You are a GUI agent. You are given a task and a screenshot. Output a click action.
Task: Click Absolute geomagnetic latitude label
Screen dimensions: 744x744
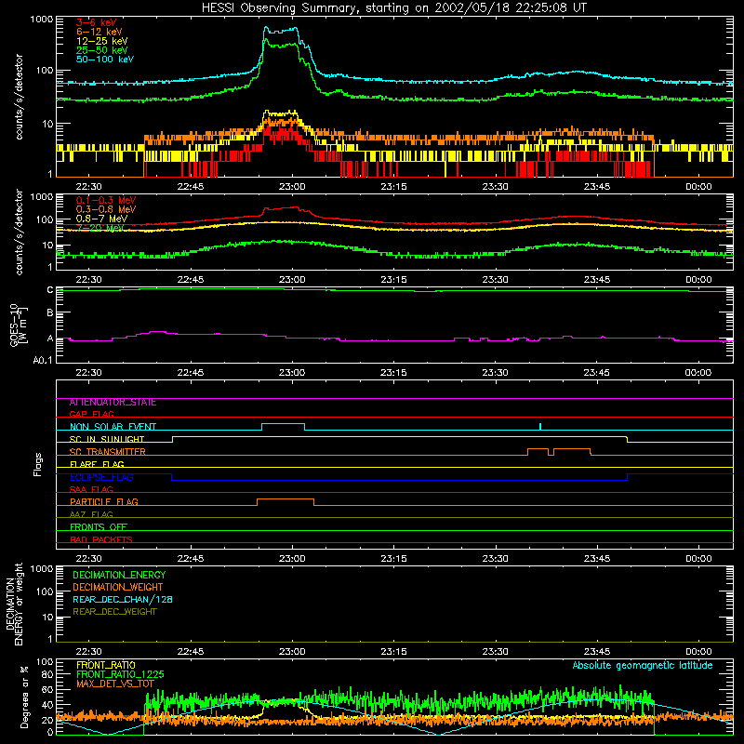(x=643, y=666)
